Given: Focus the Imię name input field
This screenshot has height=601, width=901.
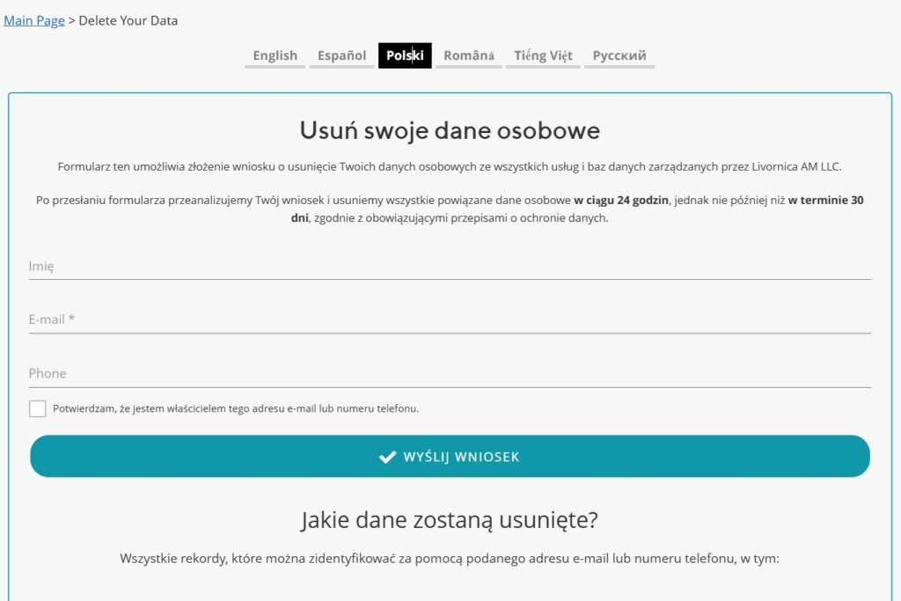Looking at the screenshot, I should click(x=450, y=266).
